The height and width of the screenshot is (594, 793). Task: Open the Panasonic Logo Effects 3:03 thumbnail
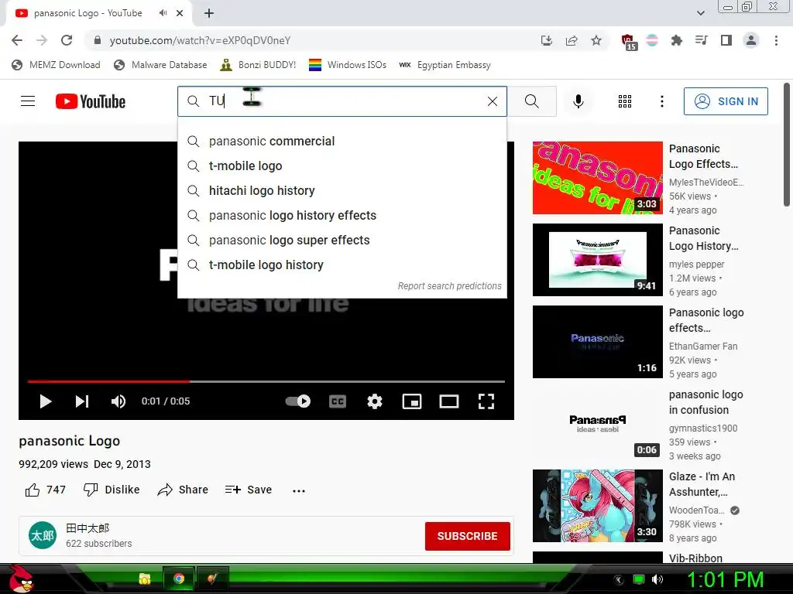click(597, 178)
